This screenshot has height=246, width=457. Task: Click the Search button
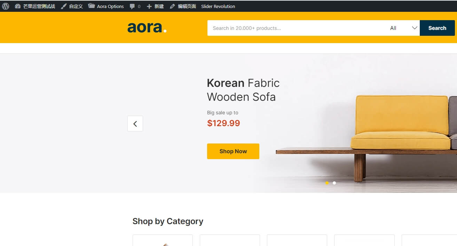[x=437, y=28]
